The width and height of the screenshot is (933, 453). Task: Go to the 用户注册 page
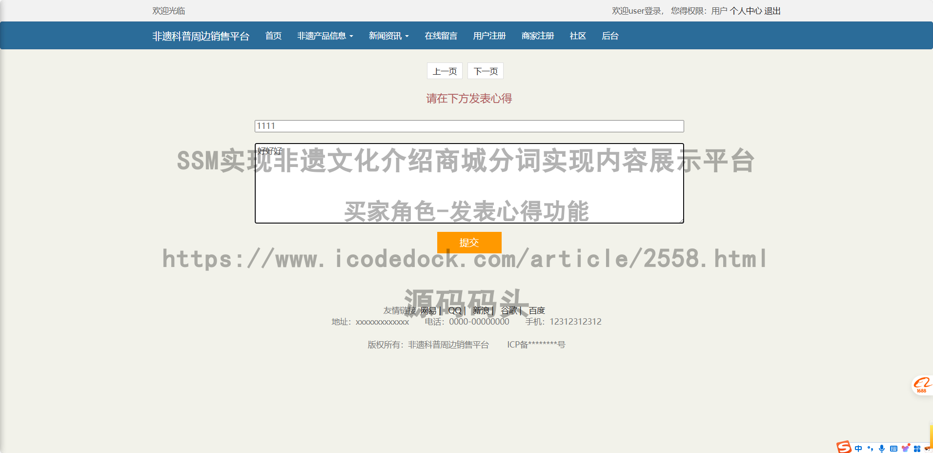pyautogui.click(x=489, y=36)
